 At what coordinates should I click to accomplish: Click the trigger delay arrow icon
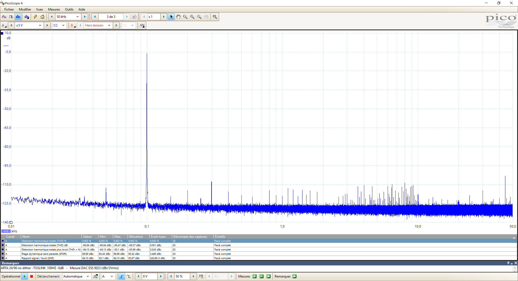coord(201,276)
